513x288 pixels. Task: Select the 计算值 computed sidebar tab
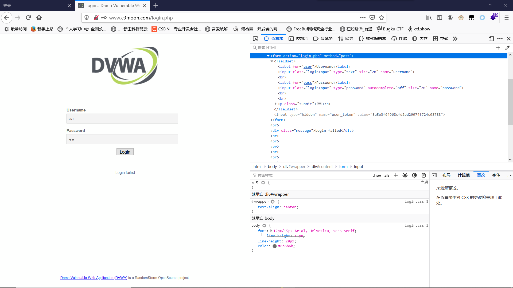464,175
